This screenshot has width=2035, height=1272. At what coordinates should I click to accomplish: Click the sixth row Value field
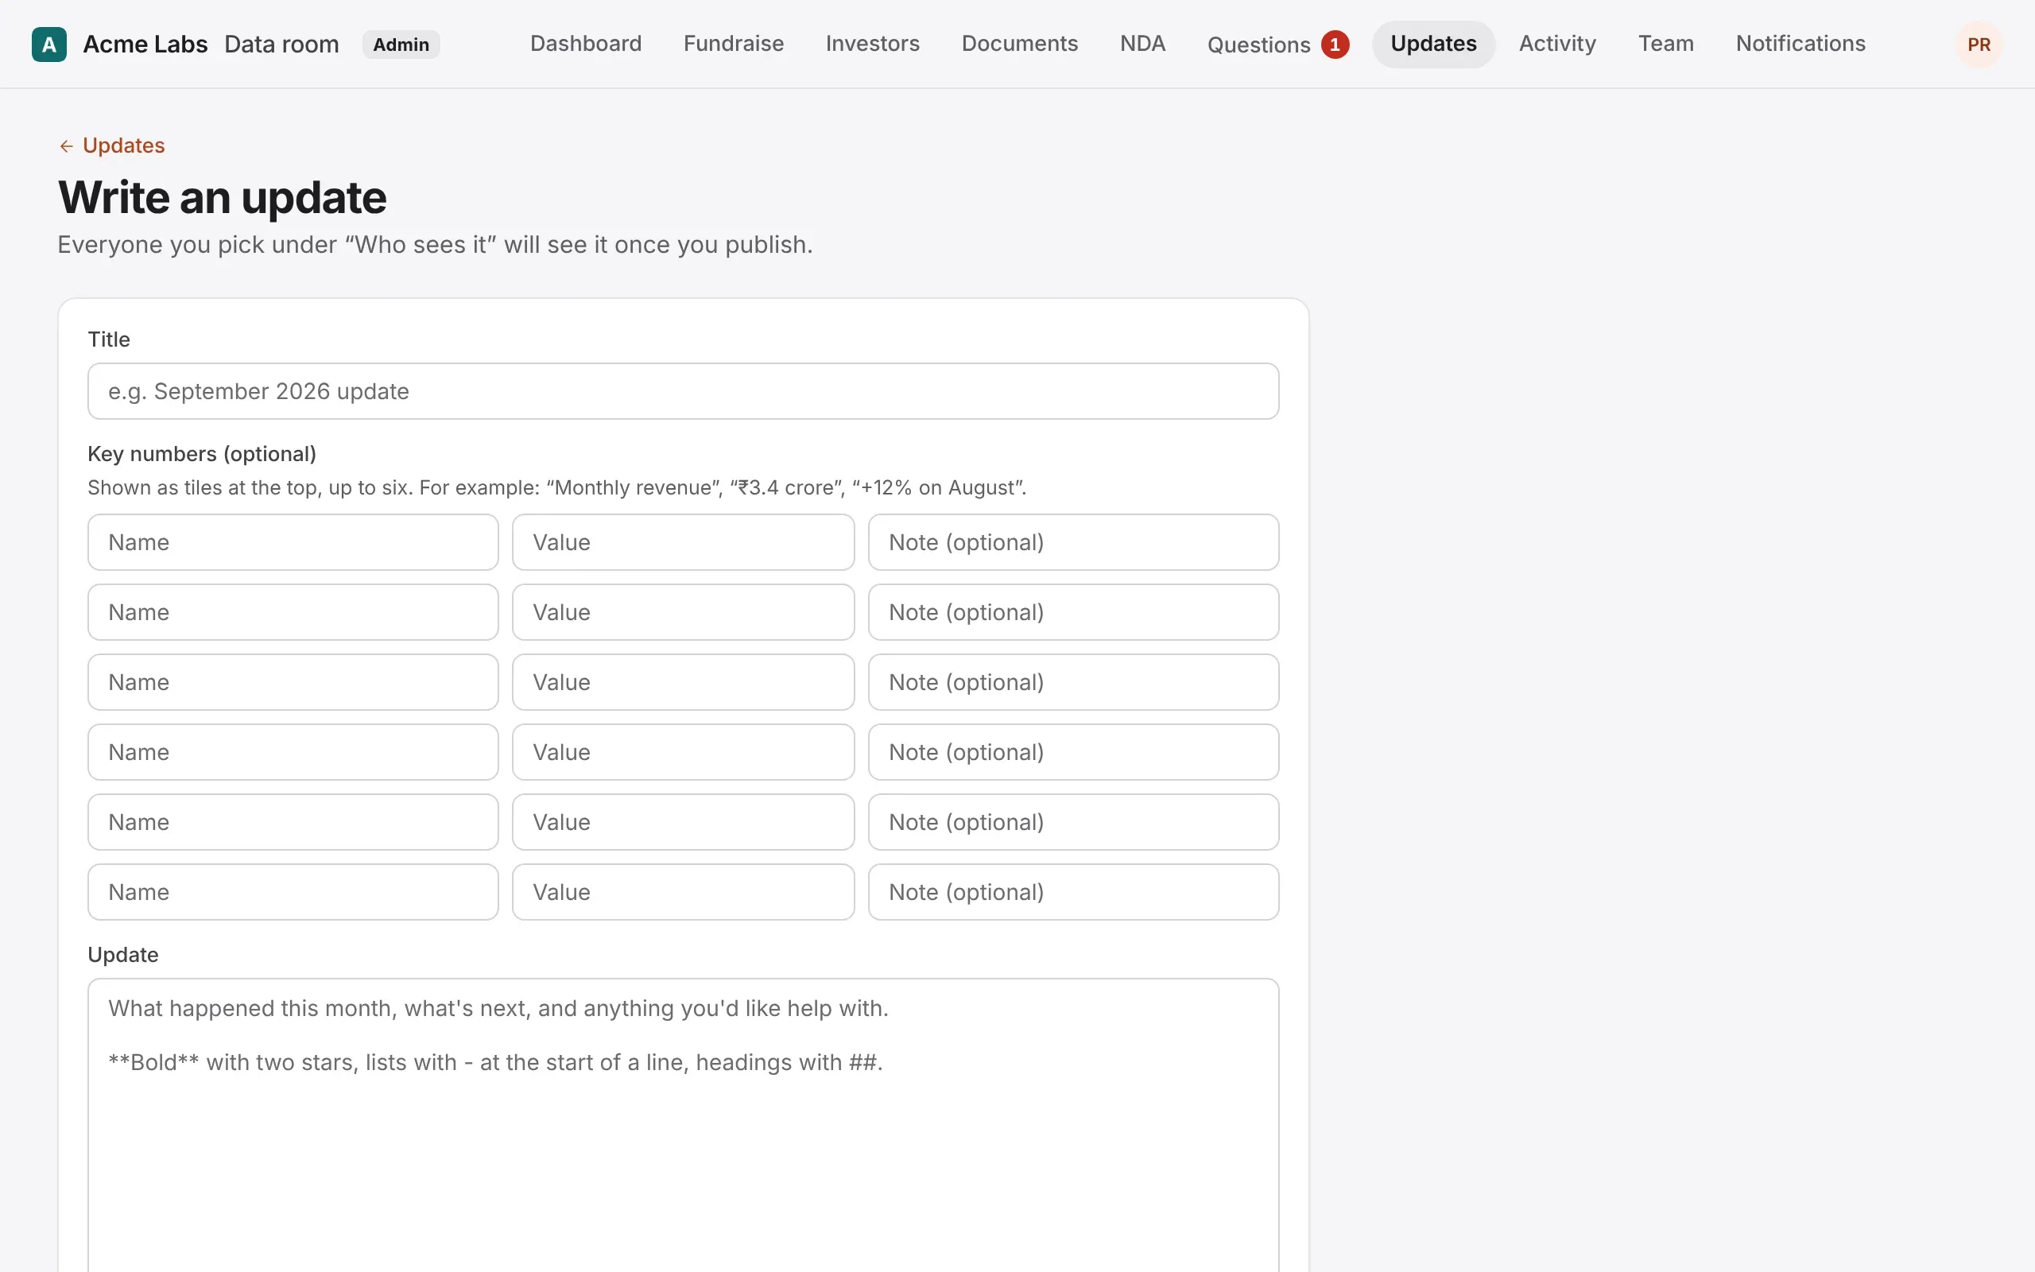click(683, 892)
